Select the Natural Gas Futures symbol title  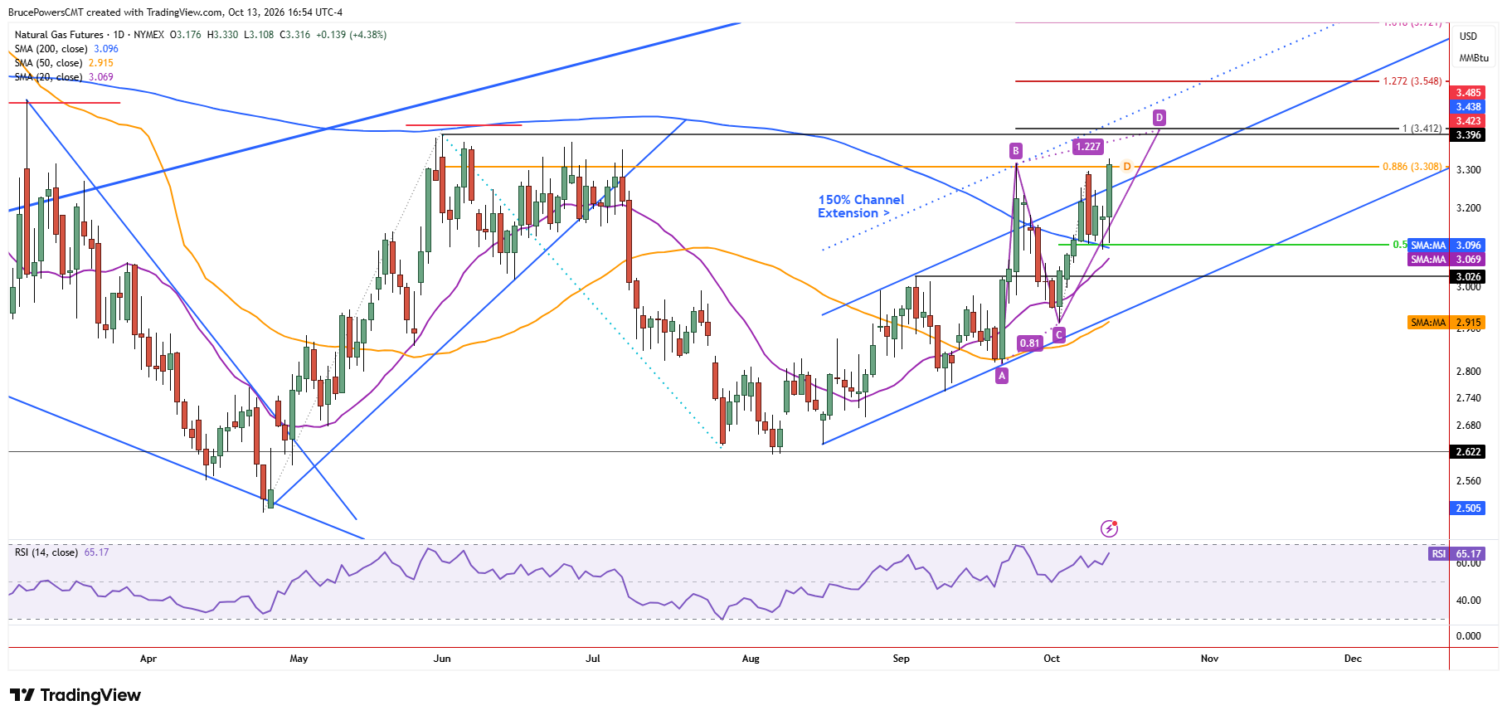click(59, 35)
